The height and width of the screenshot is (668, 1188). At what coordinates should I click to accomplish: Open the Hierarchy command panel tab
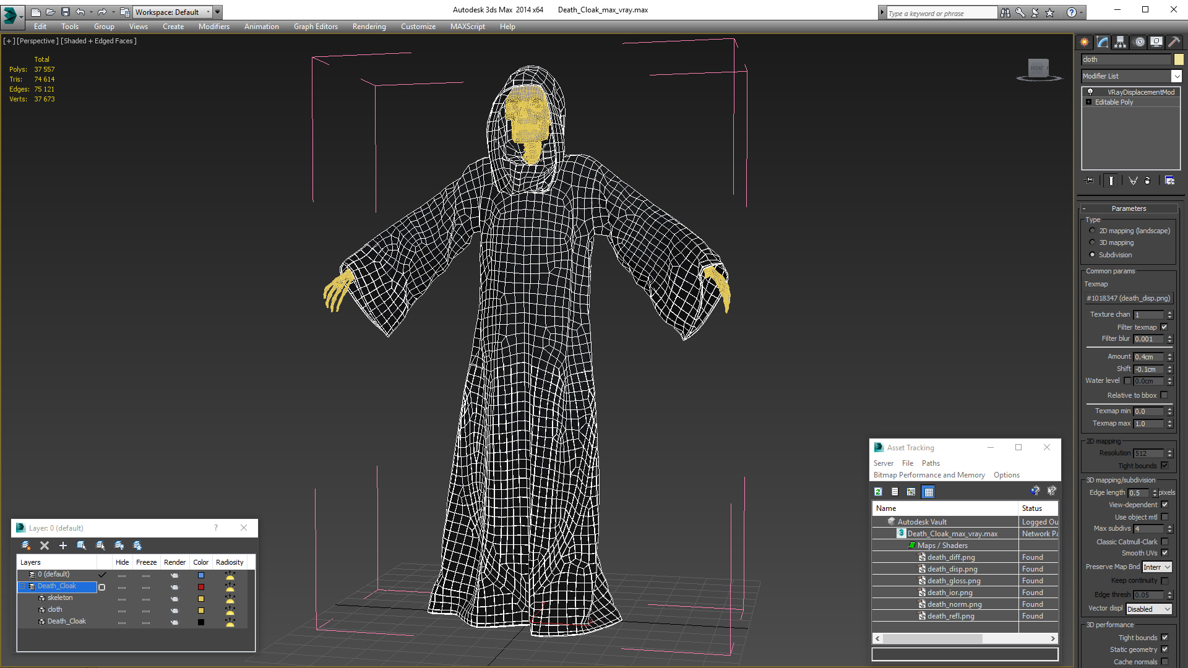1120,42
